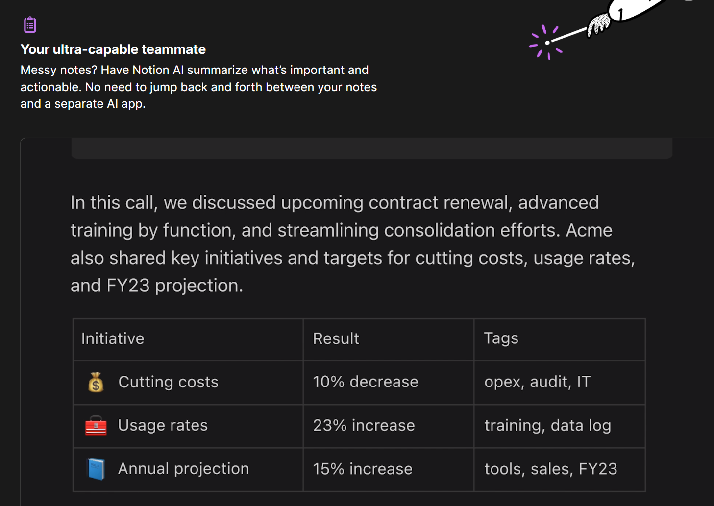Screen dimensions: 714x506
Task: Select the Result column header
Action: tap(336, 338)
